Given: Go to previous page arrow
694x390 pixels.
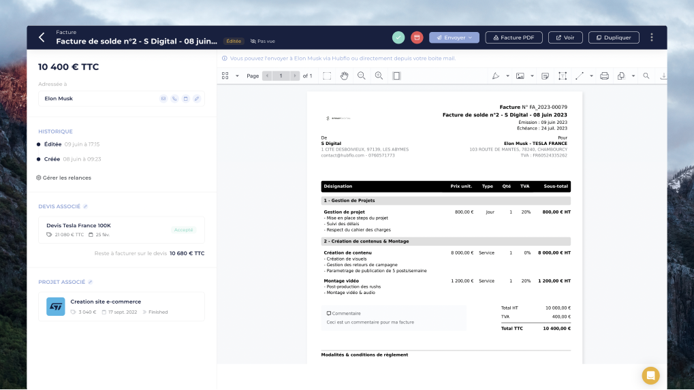Looking at the screenshot, I should [268, 76].
